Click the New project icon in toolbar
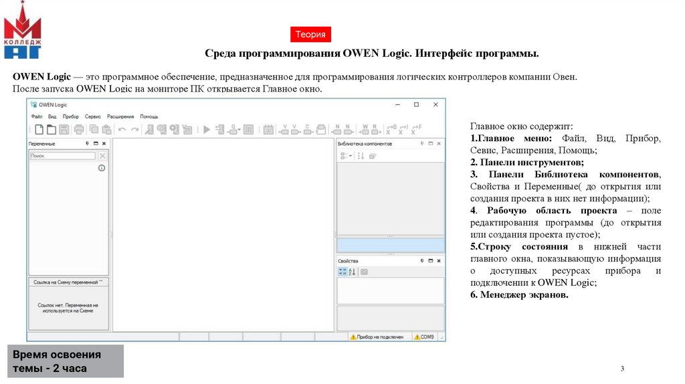The image size is (685, 384). (39, 129)
